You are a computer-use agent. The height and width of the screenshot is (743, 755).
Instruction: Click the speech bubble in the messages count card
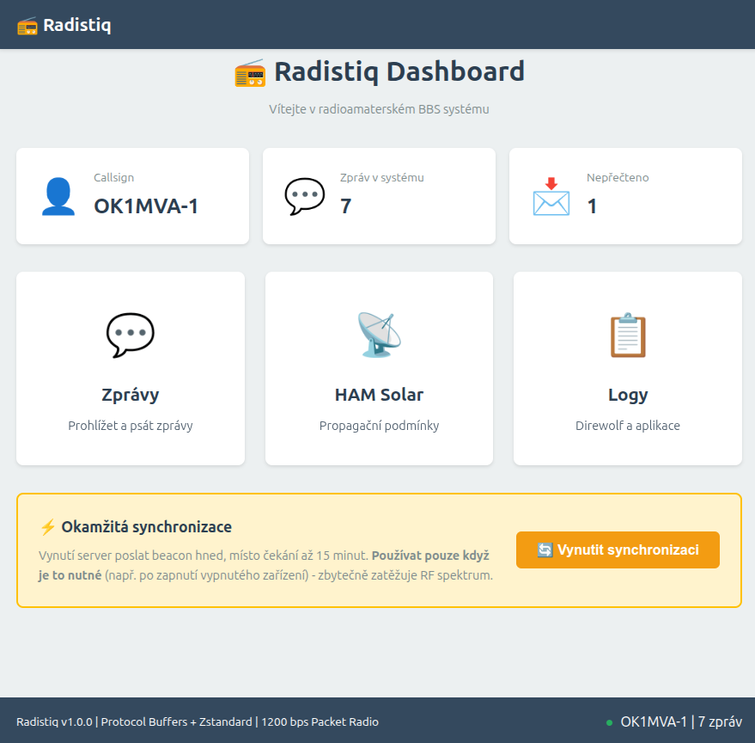305,196
